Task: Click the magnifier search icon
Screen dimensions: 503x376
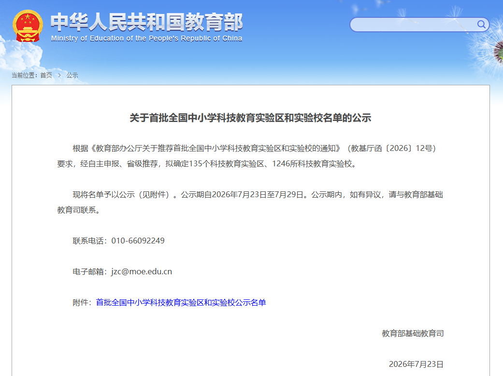Action: 481,24
